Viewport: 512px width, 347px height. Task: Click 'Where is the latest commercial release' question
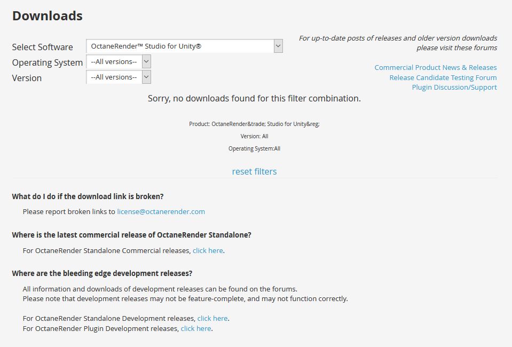coord(131,235)
